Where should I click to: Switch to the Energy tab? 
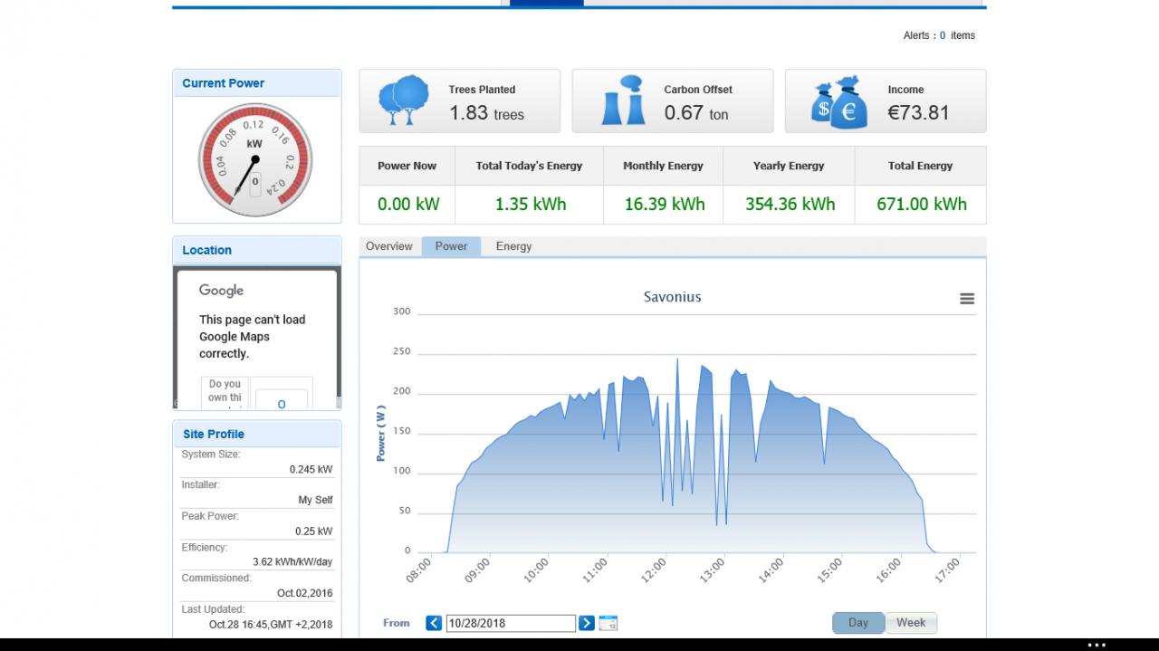pyautogui.click(x=513, y=246)
